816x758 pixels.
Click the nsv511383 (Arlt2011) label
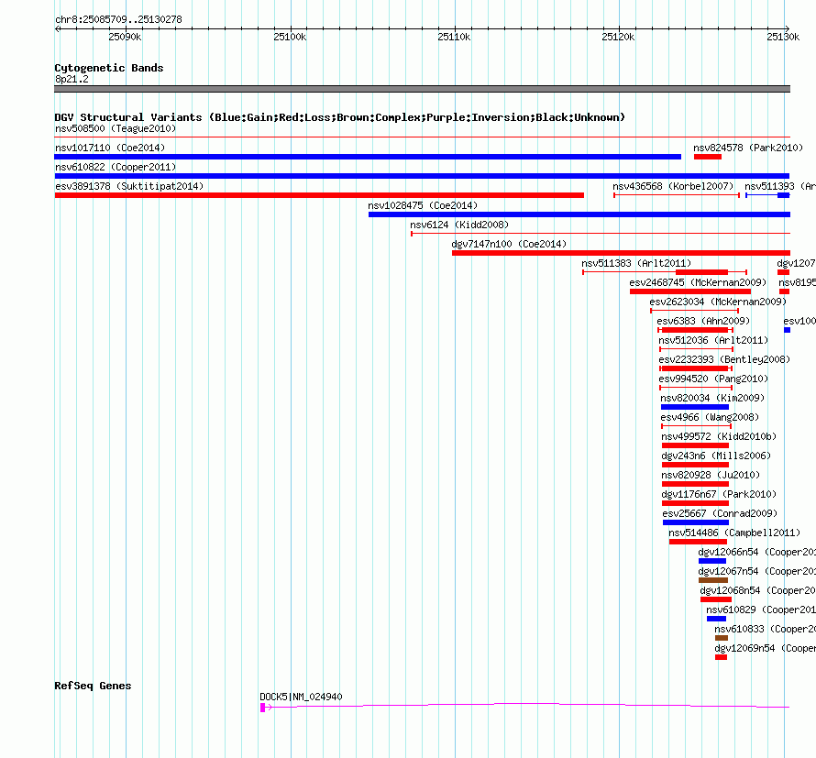tap(636, 263)
